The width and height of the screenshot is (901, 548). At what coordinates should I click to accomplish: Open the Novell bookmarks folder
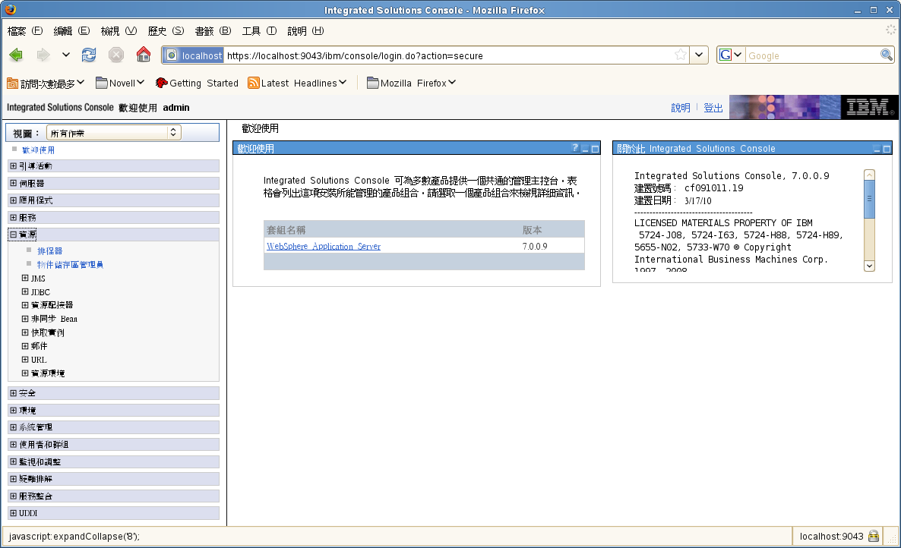click(119, 83)
